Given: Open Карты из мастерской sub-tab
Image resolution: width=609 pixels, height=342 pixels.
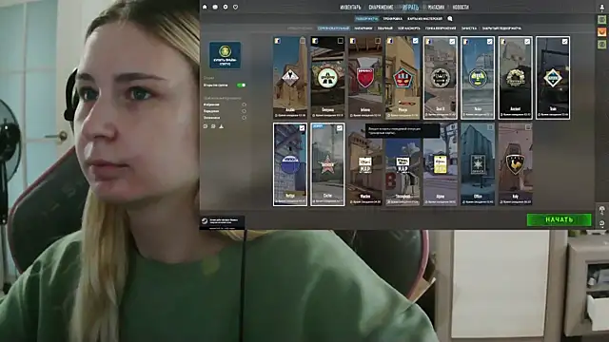Looking at the screenshot, I should [x=425, y=19].
